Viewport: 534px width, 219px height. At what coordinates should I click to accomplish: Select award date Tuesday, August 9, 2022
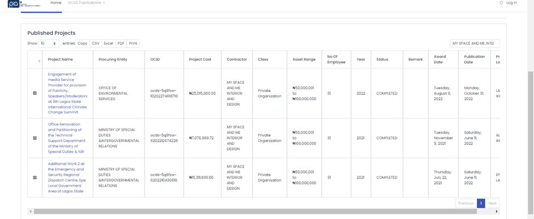443,93
